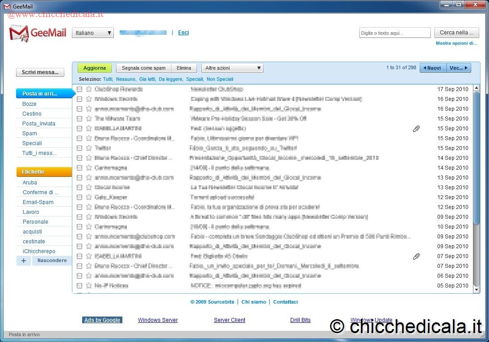Click attachment paperclip on 15 Sep message

coord(416,129)
